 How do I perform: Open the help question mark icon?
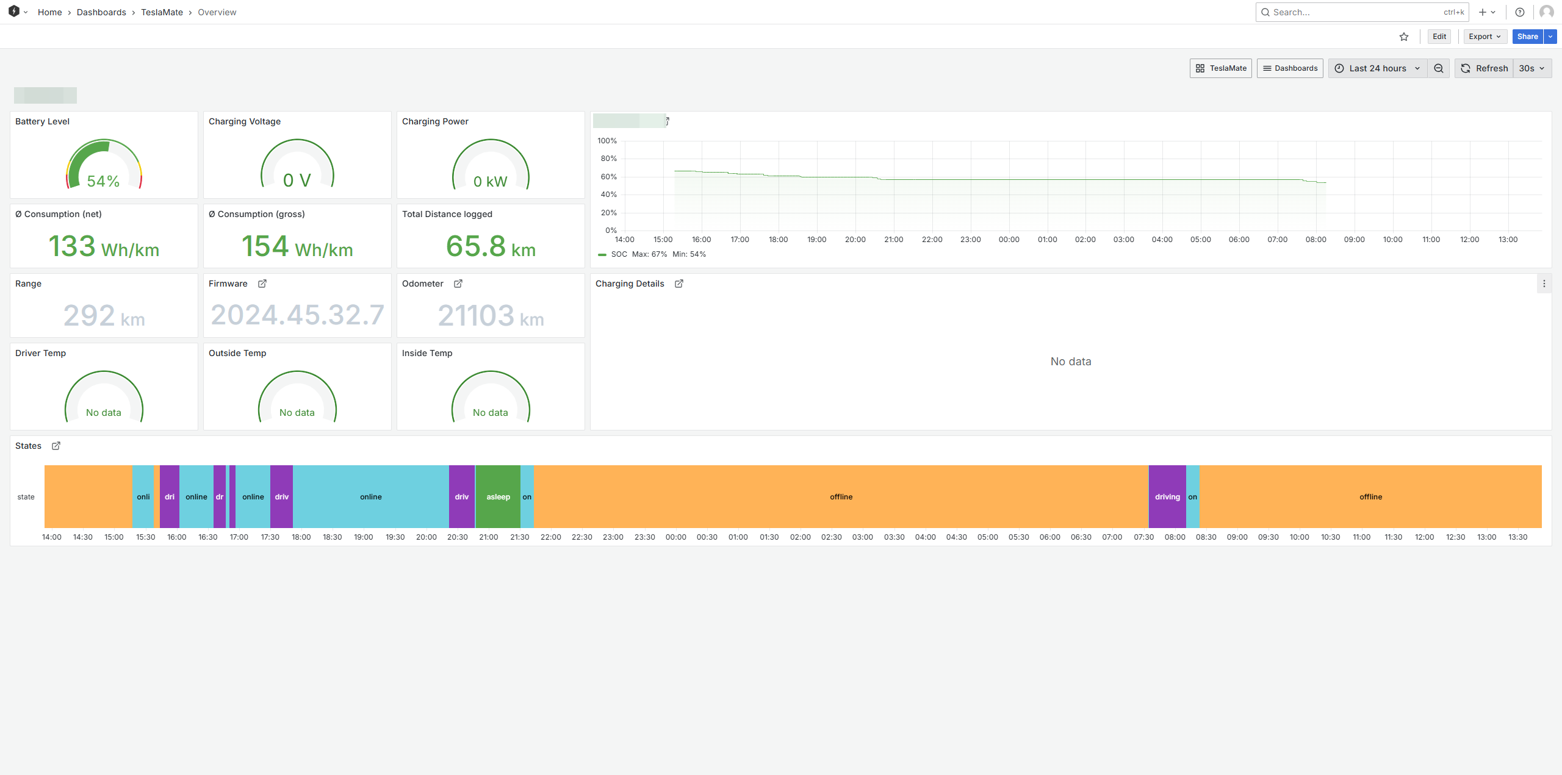1520,12
